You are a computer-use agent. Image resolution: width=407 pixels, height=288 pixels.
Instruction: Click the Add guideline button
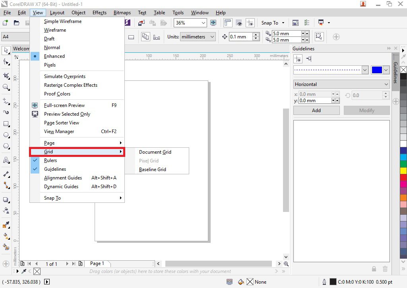click(316, 111)
